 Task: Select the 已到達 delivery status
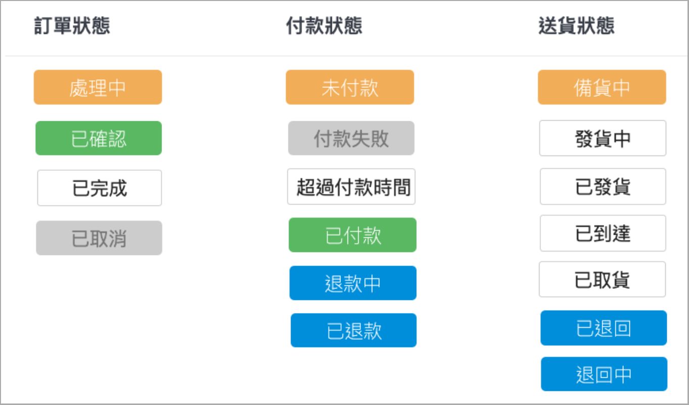(x=603, y=233)
